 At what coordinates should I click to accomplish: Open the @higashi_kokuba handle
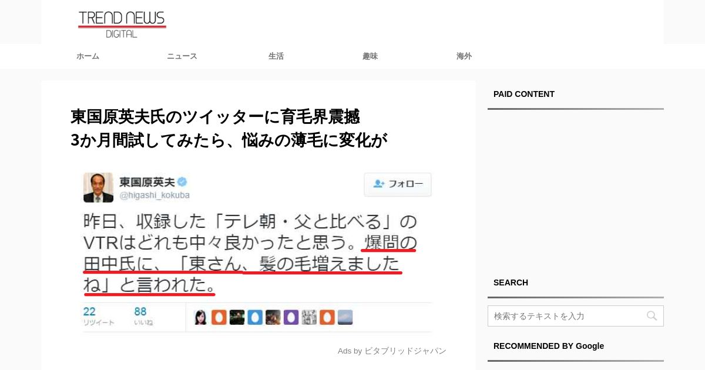(x=155, y=195)
